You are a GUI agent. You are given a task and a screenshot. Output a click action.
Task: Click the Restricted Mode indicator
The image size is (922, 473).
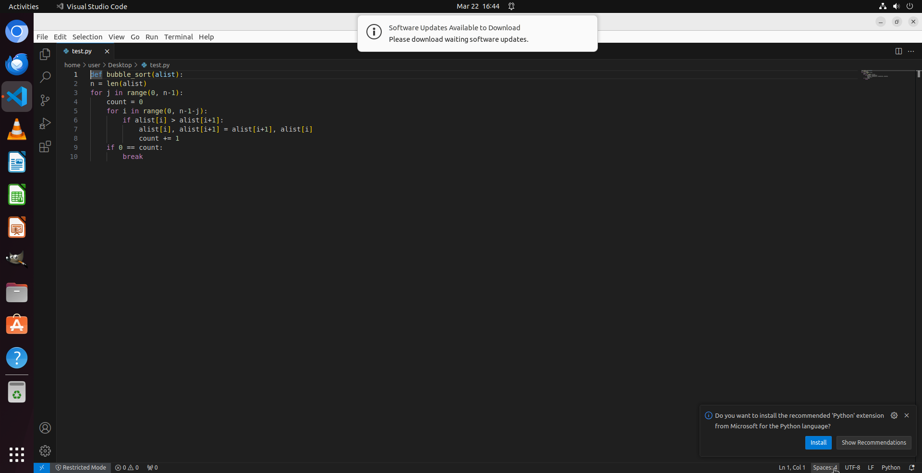81,467
